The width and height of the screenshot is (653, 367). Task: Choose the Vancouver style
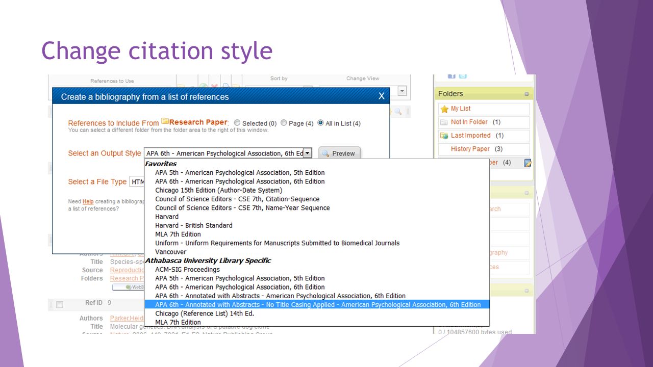(x=171, y=252)
